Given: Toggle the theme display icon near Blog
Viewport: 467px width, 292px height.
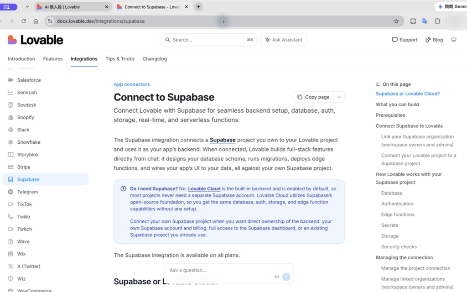Looking at the screenshot, I should click(454, 40).
